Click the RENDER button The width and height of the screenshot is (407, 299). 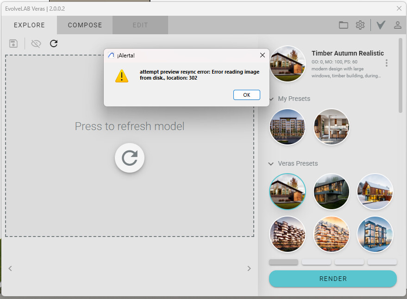click(333, 279)
